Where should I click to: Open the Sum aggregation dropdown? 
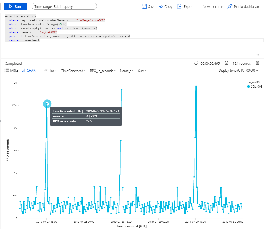point(142,71)
